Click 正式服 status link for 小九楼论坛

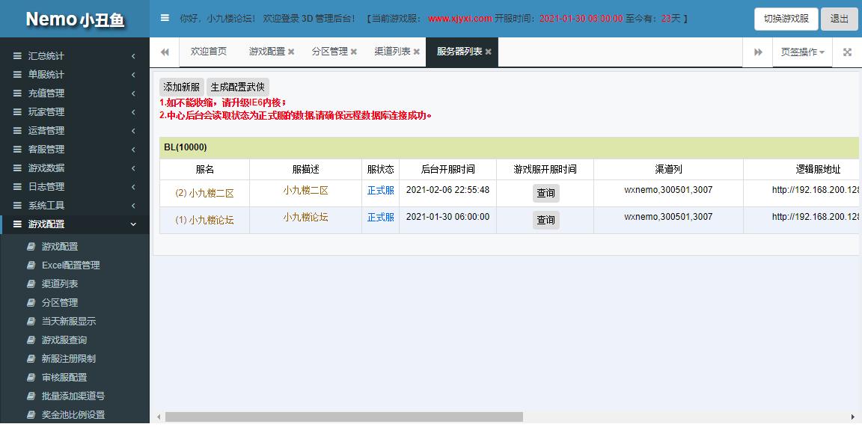click(380, 218)
